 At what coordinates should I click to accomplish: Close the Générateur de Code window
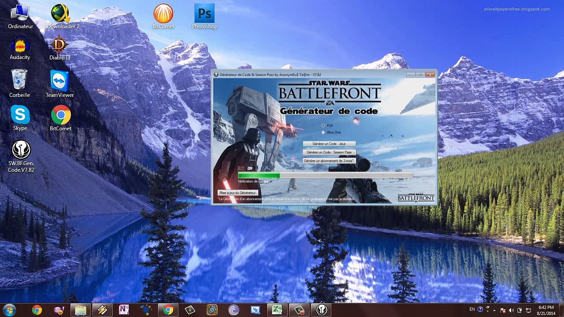[430, 75]
